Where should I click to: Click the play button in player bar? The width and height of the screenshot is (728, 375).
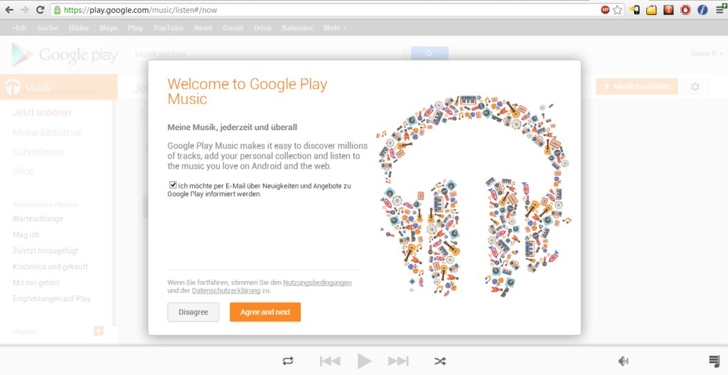[364, 361]
